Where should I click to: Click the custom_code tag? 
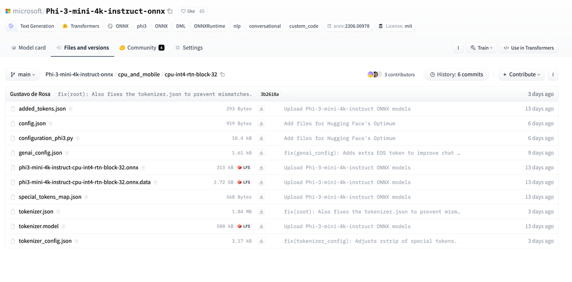304,26
